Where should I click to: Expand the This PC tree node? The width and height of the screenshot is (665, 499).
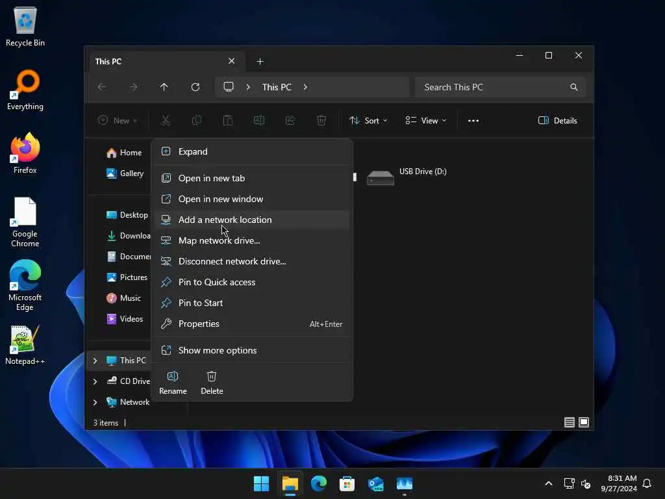tap(95, 361)
